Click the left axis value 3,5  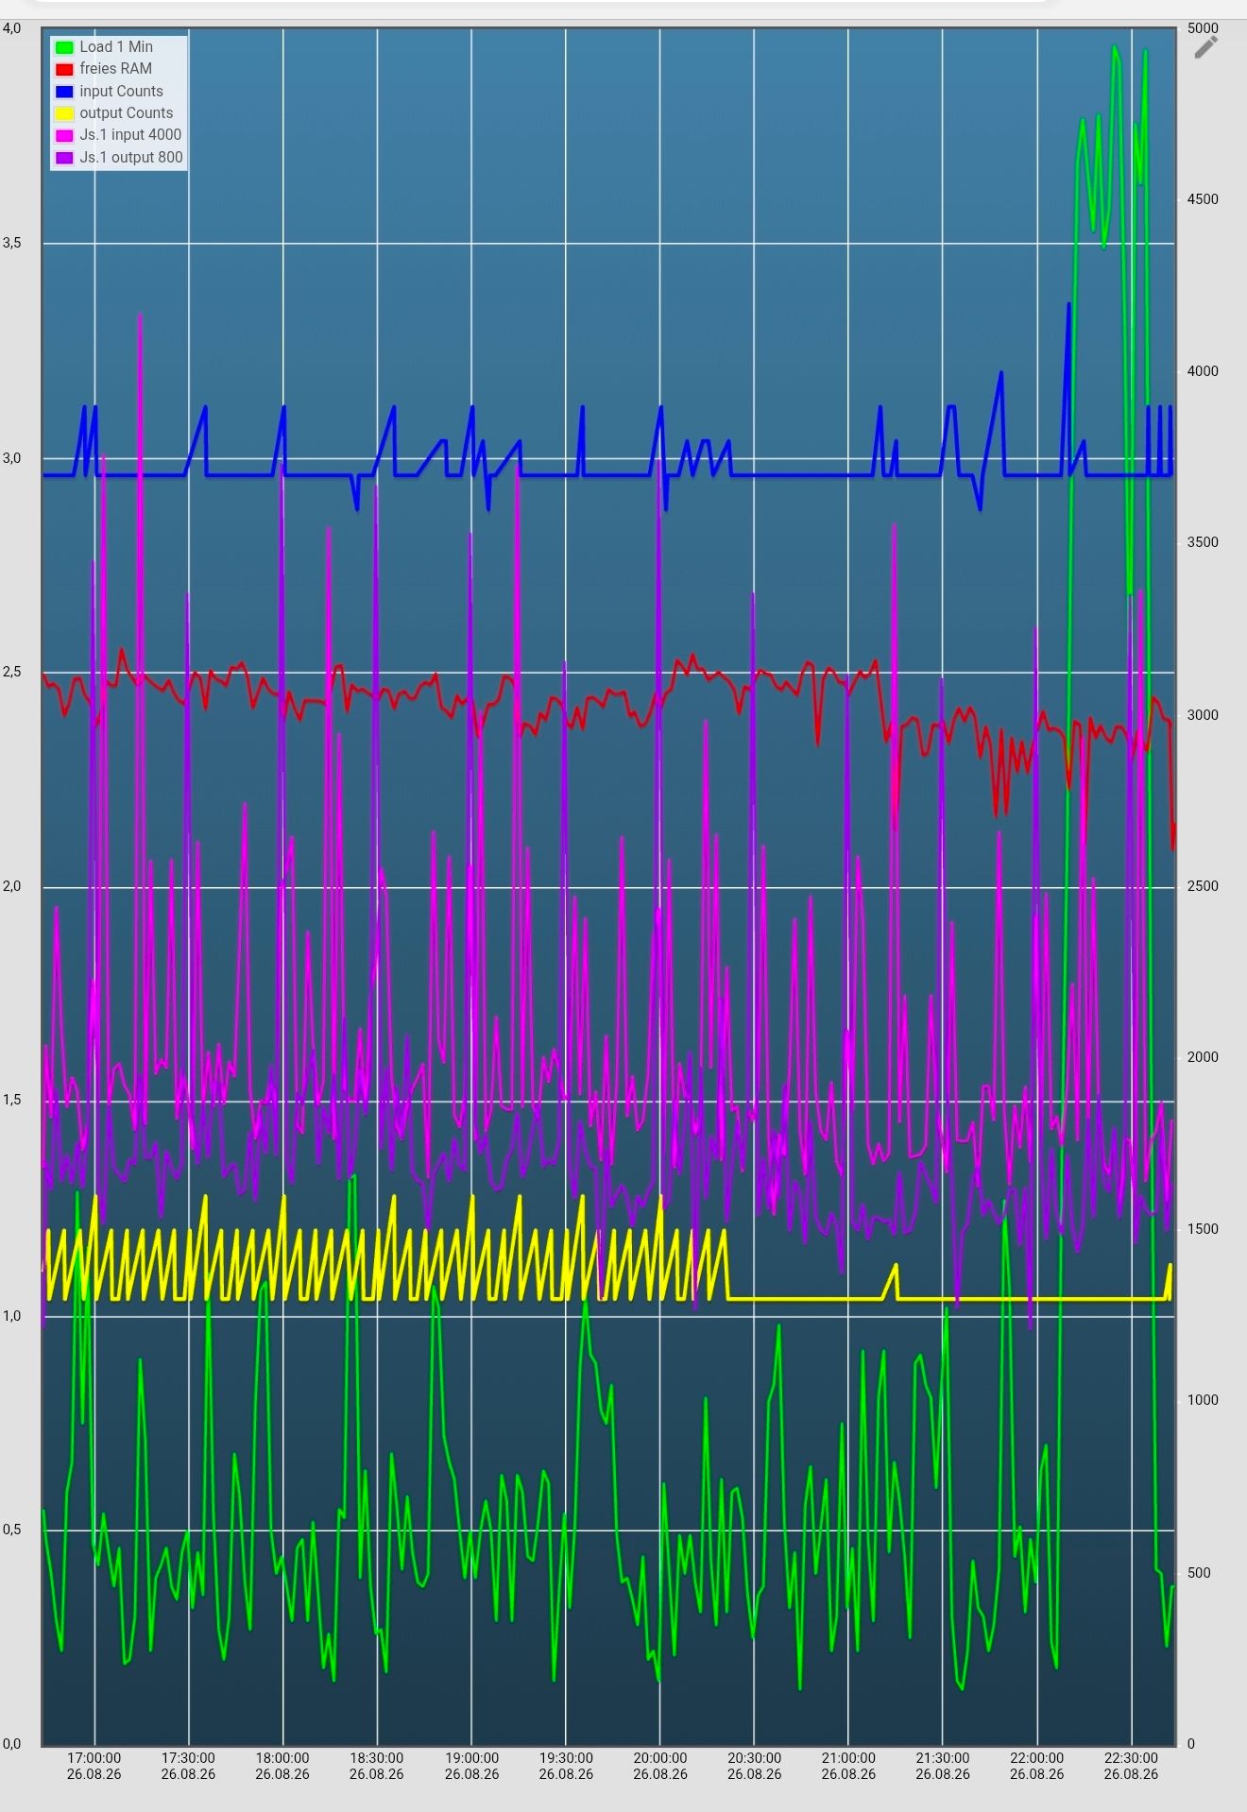[x=11, y=243]
